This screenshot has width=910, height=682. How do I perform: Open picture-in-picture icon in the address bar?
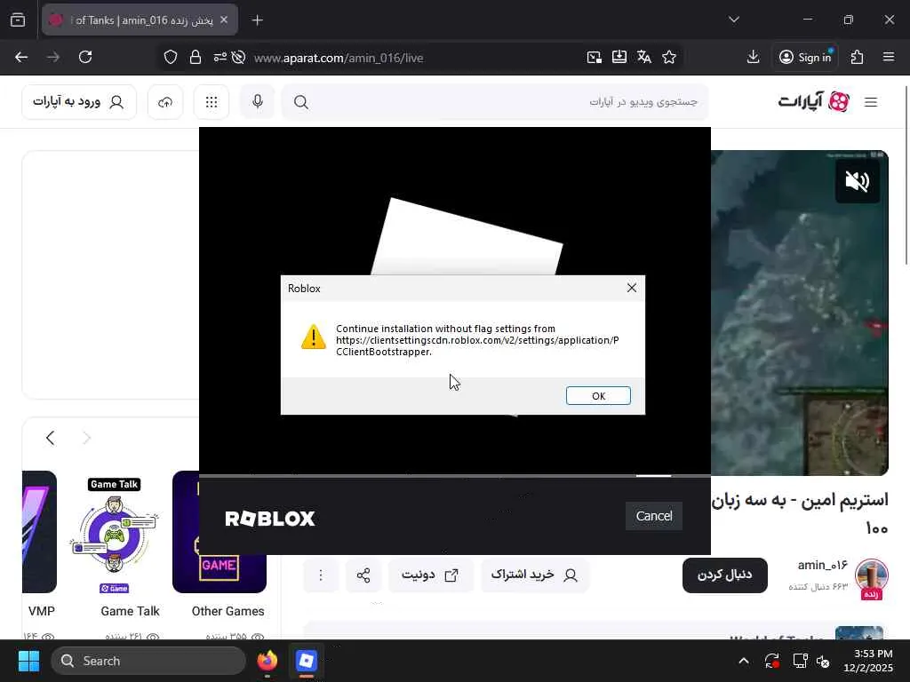tap(595, 57)
